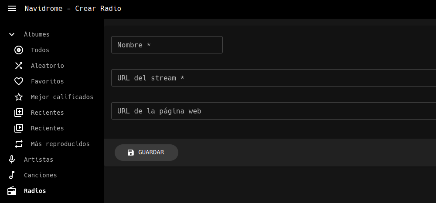Go to Mejor calificados label

[x=62, y=97]
